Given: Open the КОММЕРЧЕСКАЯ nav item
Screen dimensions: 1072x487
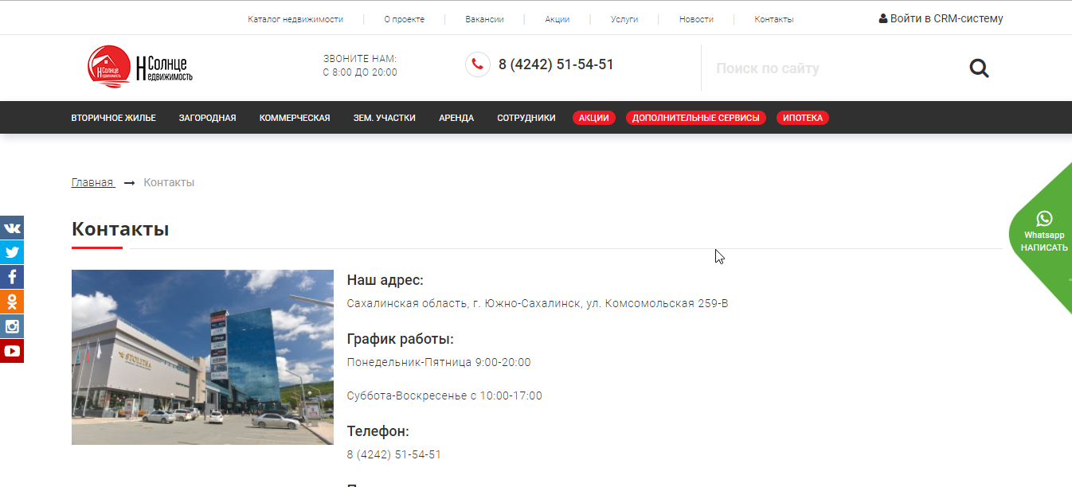Looking at the screenshot, I should click(295, 118).
